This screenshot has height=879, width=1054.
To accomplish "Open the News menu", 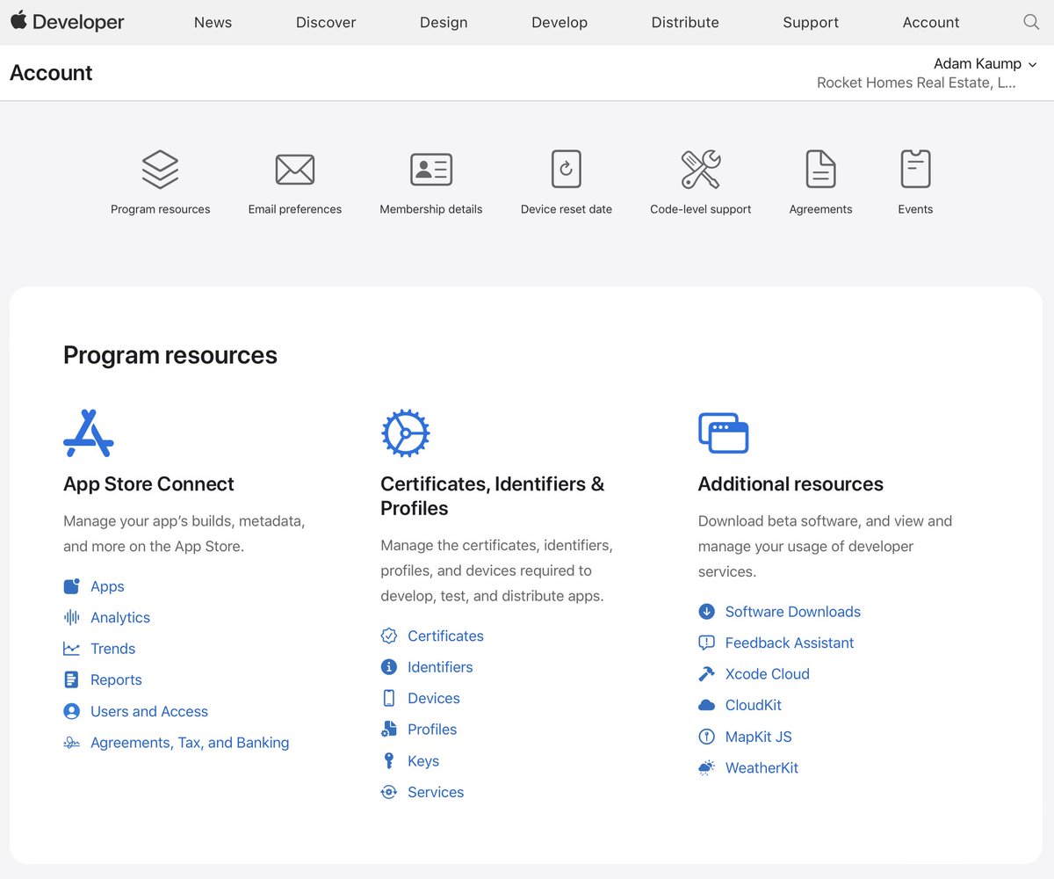I will (x=213, y=23).
